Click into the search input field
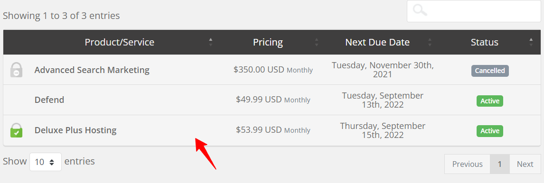The width and height of the screenshot is (544, 183). (x=474, y=11)
